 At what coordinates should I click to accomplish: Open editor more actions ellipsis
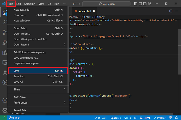176,11
